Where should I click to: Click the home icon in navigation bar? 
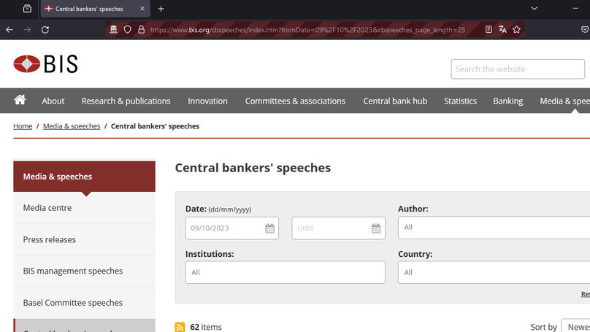20,100
